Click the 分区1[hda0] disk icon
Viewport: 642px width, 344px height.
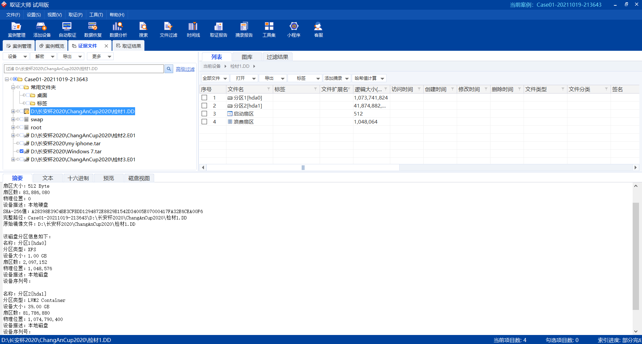[x=230, y=98]
